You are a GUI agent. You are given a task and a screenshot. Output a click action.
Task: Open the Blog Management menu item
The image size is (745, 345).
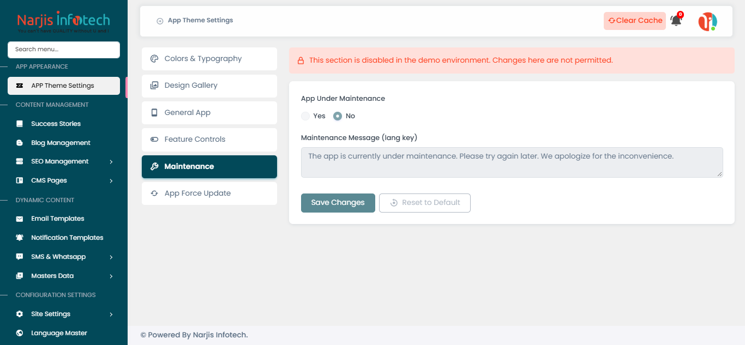[x=64, y=143]
